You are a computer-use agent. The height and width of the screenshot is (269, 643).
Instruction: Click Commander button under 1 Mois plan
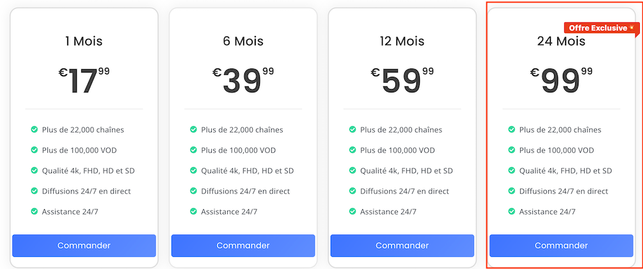click(84, 245)
